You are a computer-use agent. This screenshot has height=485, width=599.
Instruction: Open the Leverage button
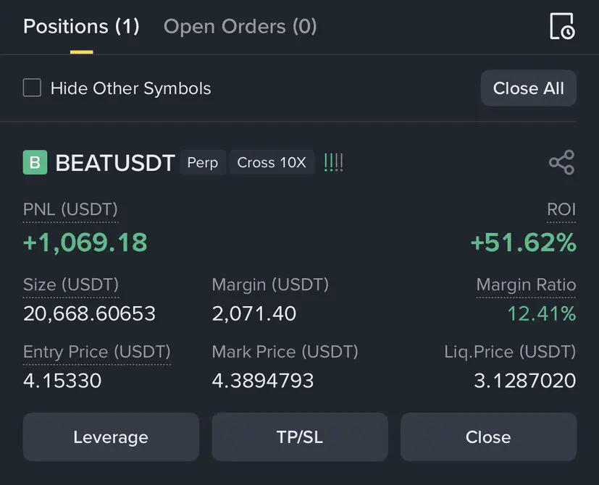tap(111, 437)
